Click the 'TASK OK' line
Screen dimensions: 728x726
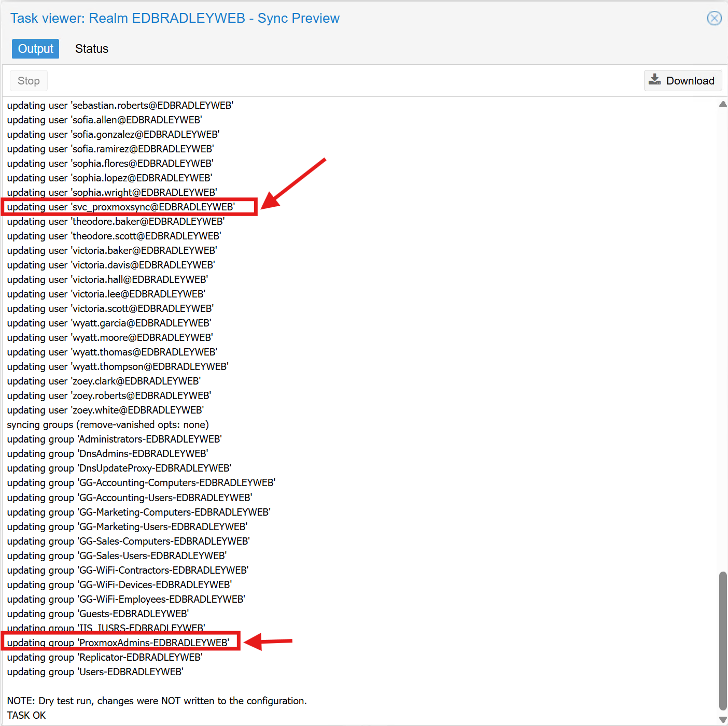click(x=26, y=715)
